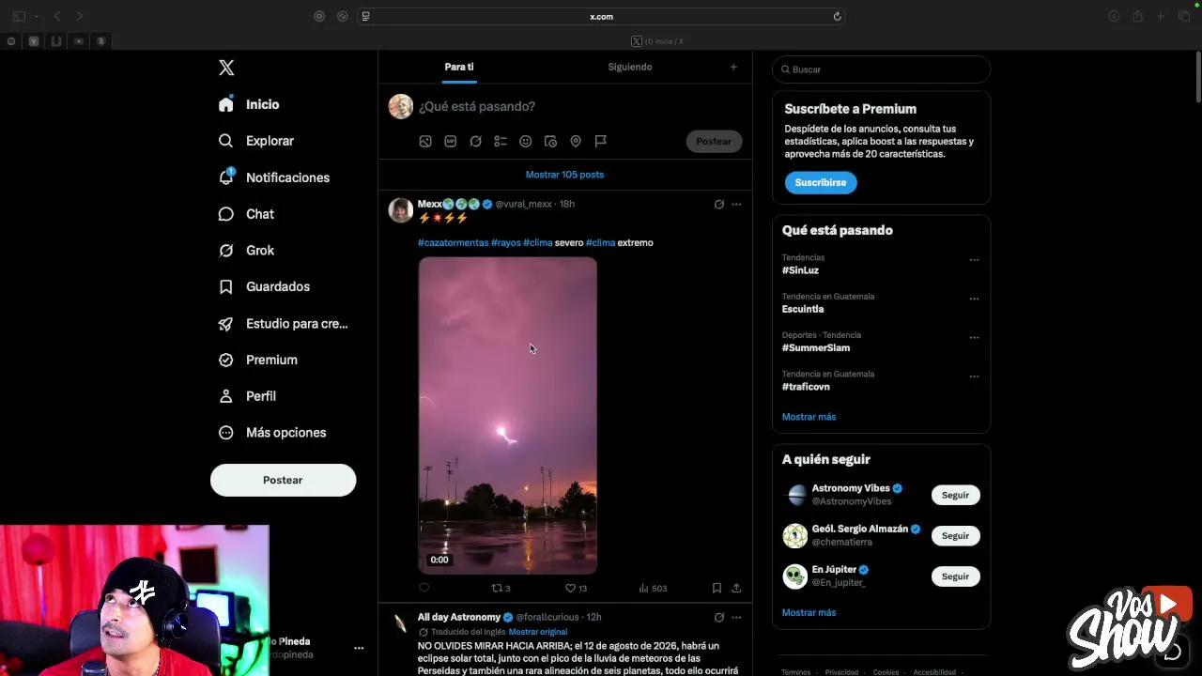Like the Mexx post
The image size is (1202, 676).
click(576, 588)
